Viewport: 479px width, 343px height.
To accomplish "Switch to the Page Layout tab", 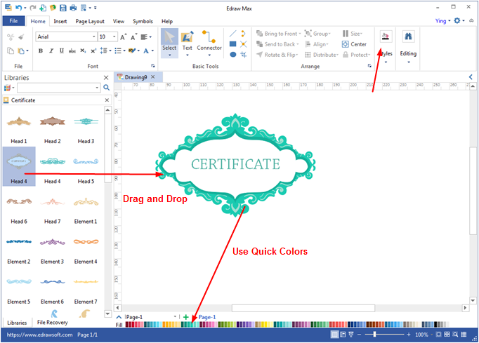I will [88, 21].
